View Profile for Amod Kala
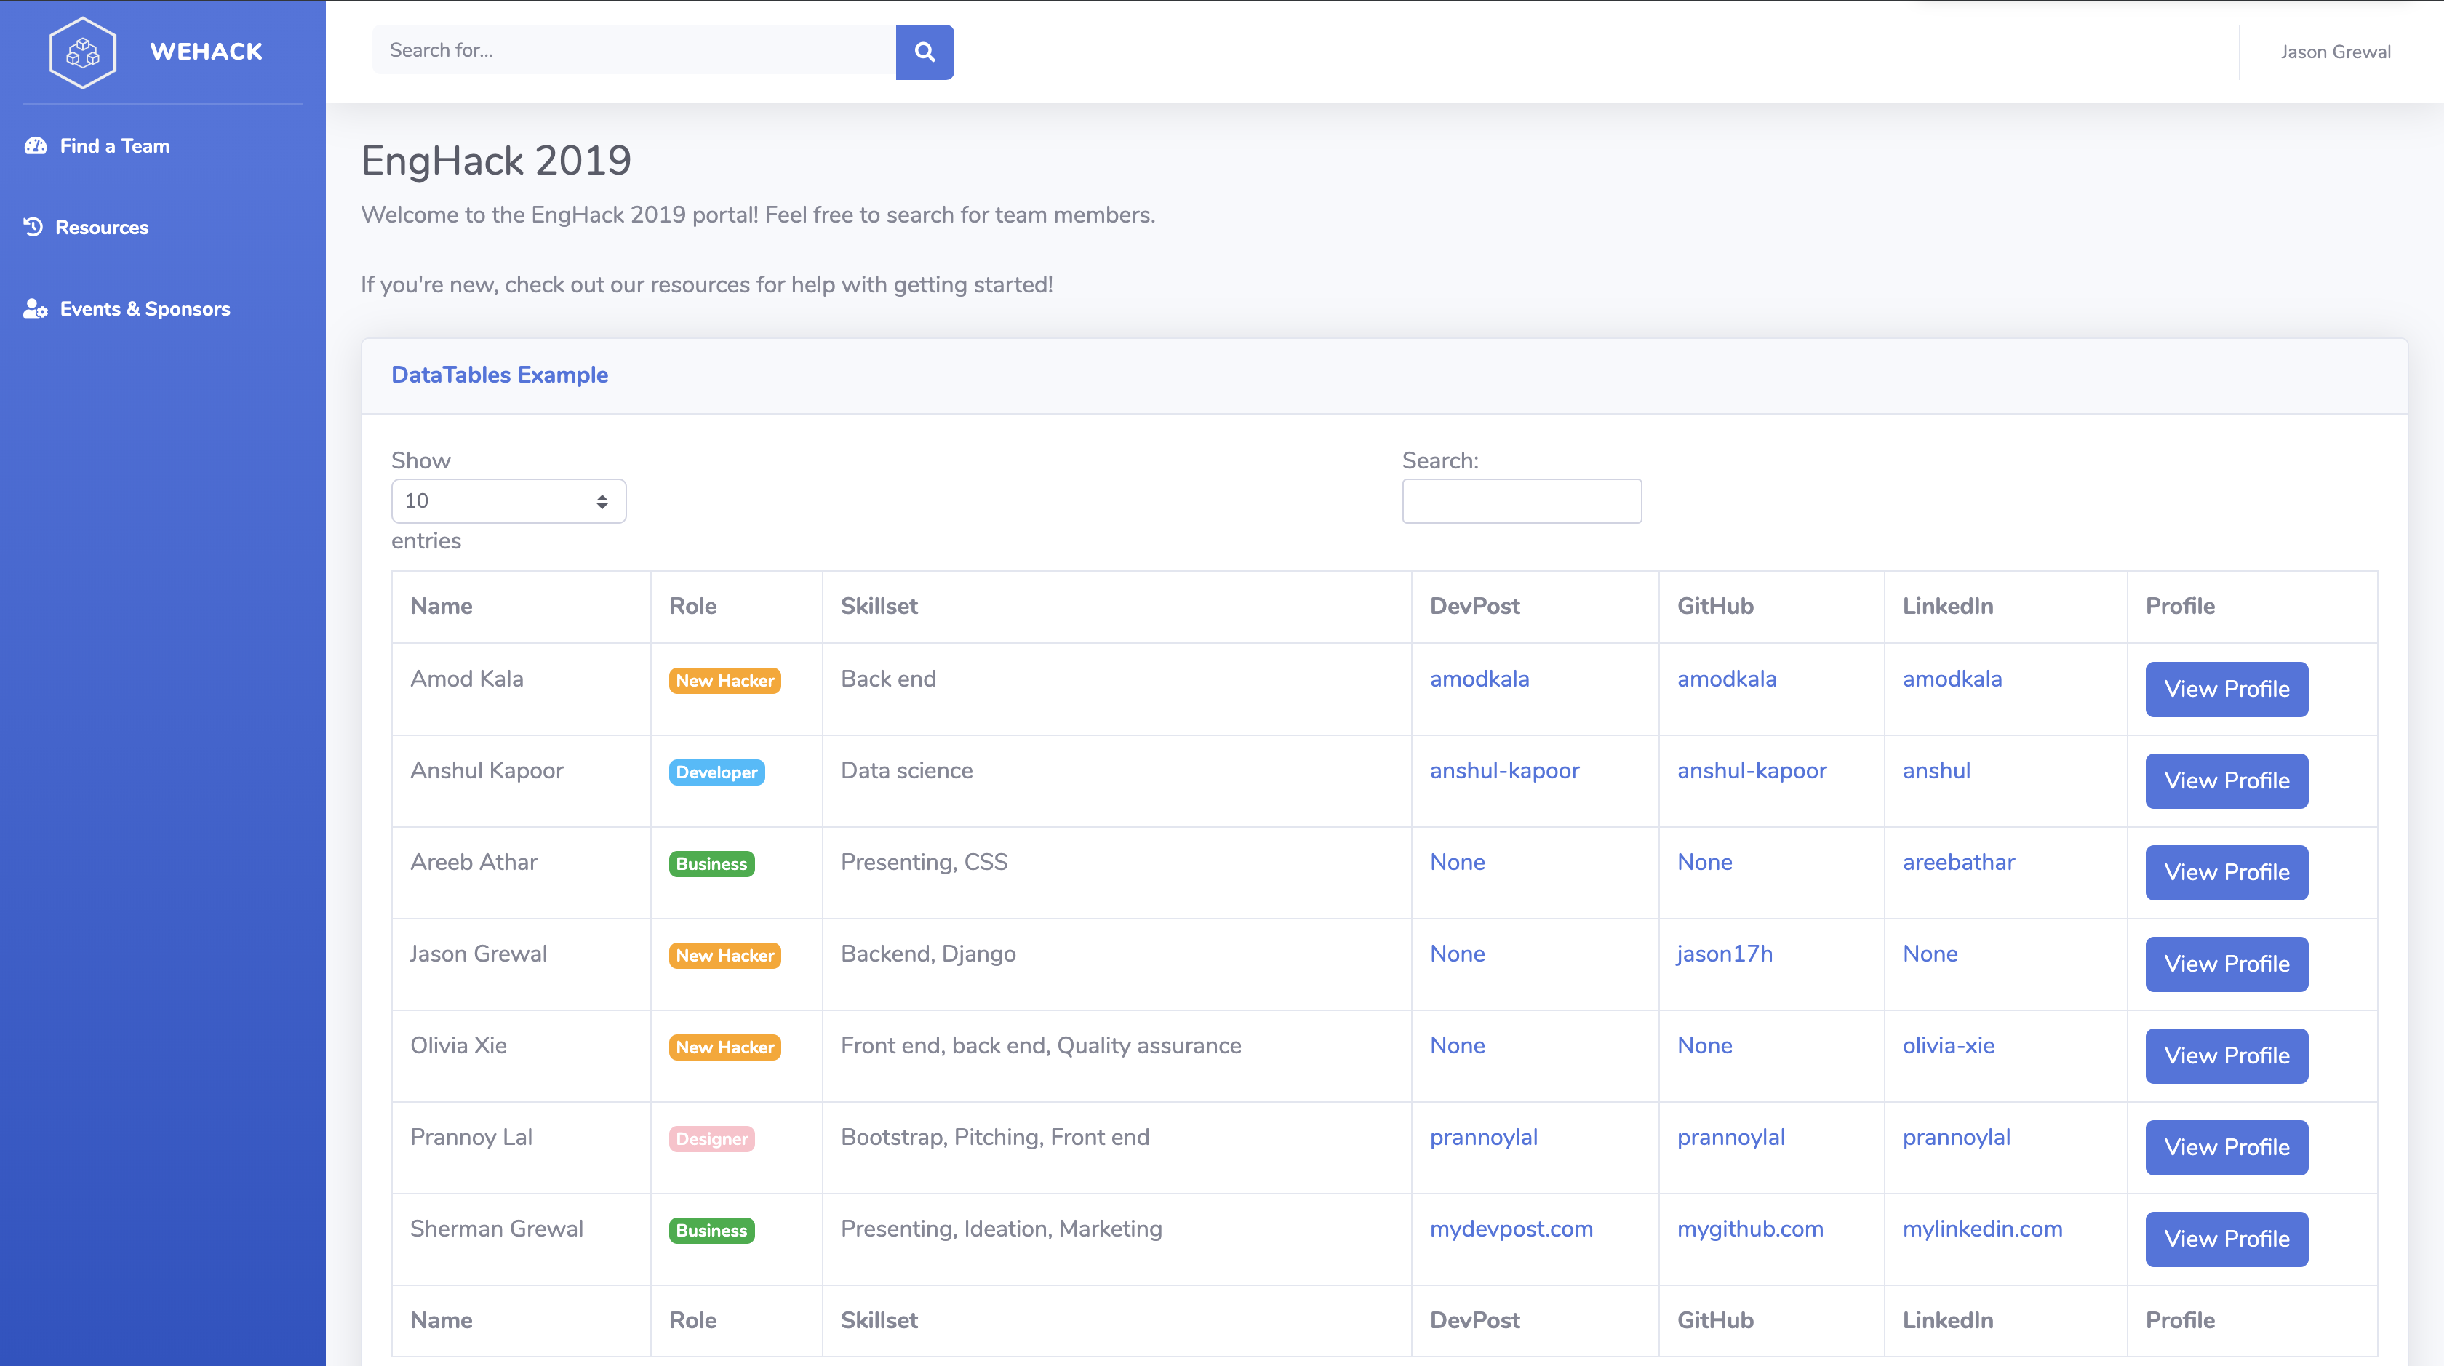Image resolution: width=2444 pixels, height=1366 pixels. pyautogui.click(x=2226, y=690)
